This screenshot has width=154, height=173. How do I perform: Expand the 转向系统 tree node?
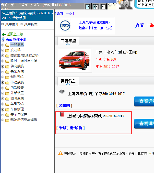[3, 66]
